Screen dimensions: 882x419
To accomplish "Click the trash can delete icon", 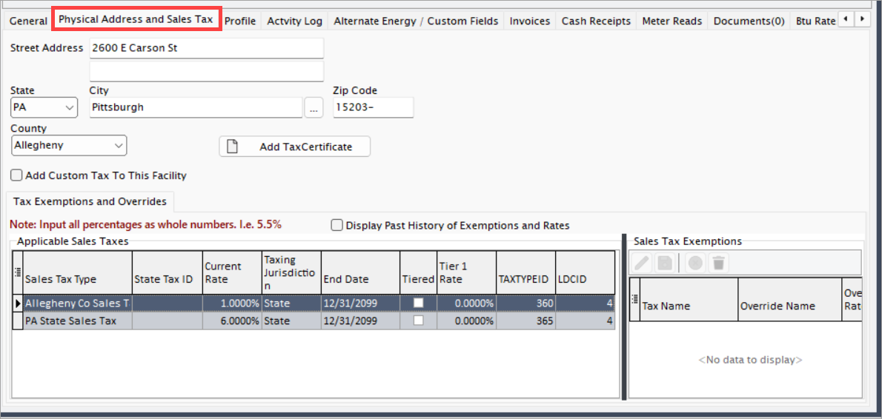I will (718, 262).
